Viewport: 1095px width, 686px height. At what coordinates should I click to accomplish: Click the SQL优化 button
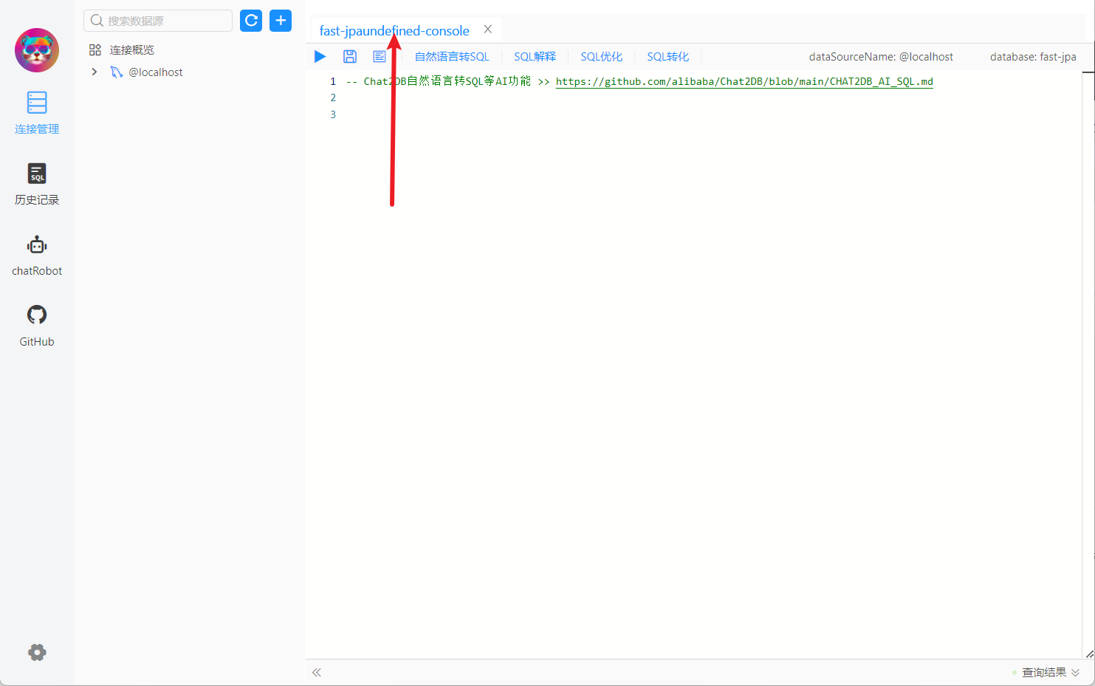(x=601, y=56)
